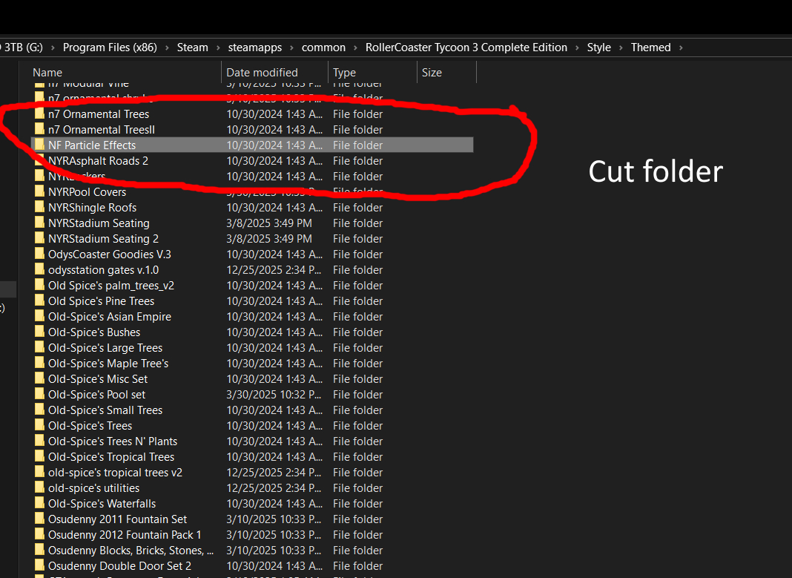Select 'Old-Spice's Waterfalls' folder name
The image size is (792, 578).
102,504
